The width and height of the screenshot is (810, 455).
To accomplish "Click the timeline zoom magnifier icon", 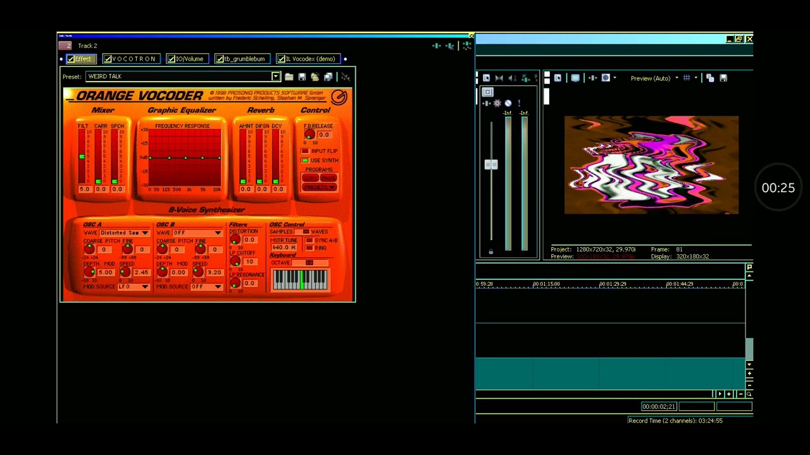I will pyautogui.click(x=749, y=394).
